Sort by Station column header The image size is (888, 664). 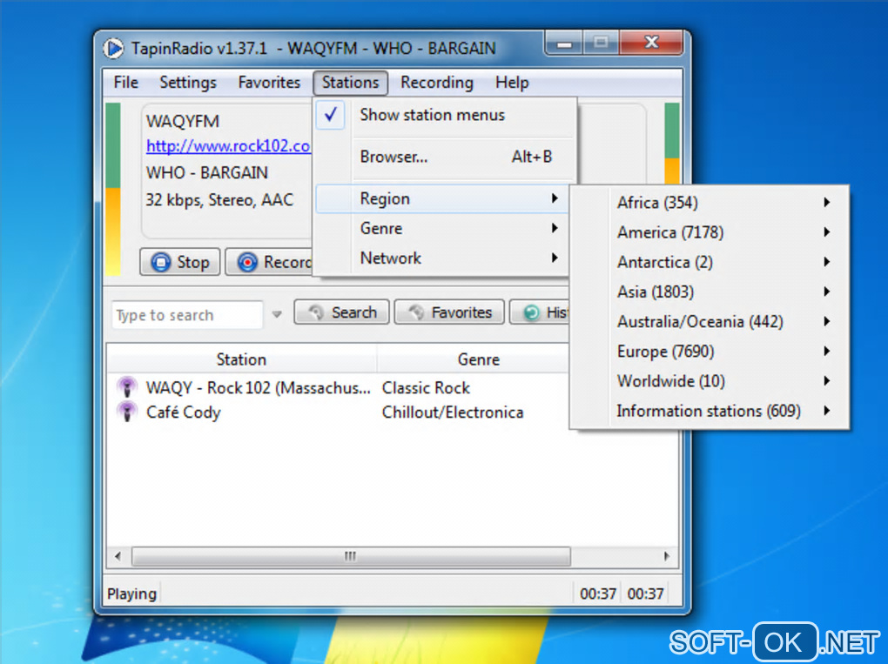(241, 359)
